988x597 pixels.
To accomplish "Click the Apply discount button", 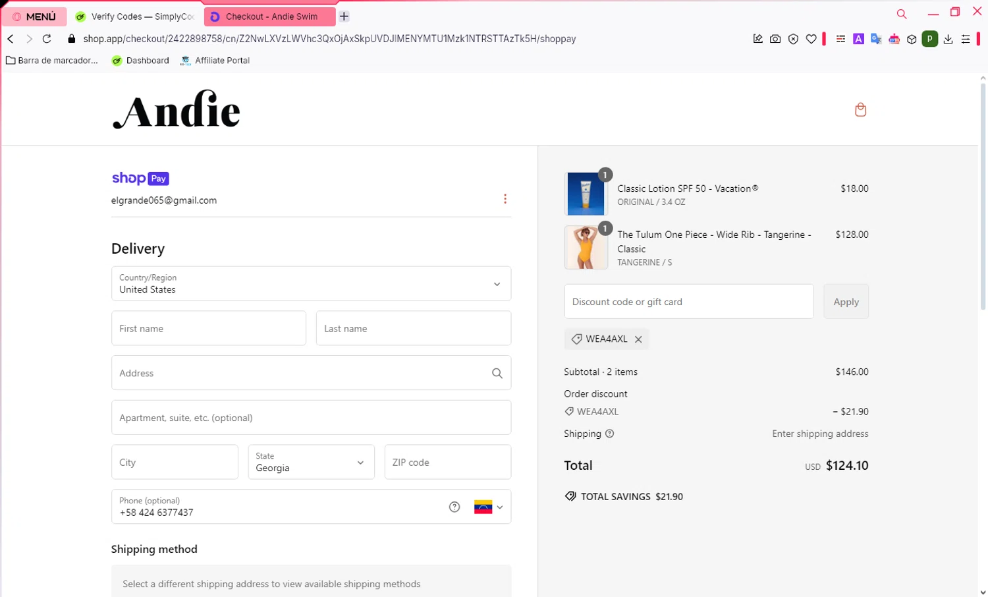I will click(x=846, y=301).
